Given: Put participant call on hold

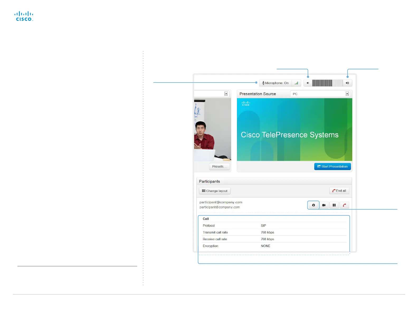Looking at the screenshot, I should pos(334,205).
